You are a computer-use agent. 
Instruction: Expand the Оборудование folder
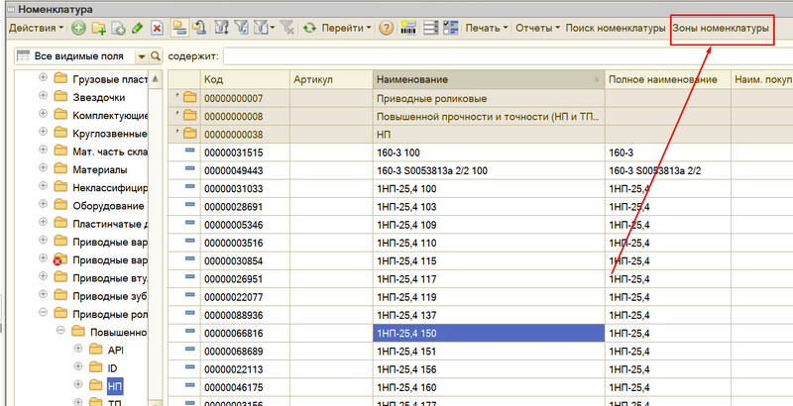coord(43,206)
